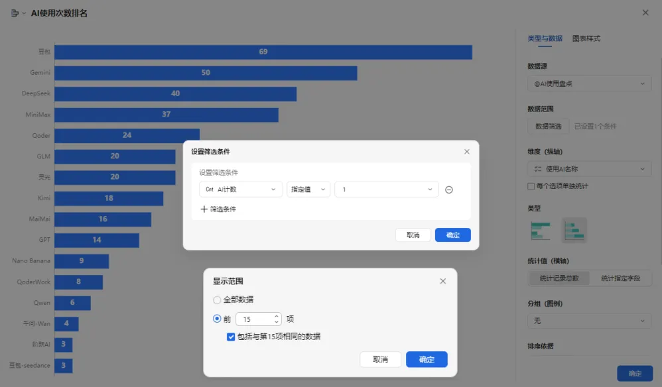Click 确定 in 显示范围 dialog
The width and height of the screenshot is (662, 387).
(427, 359)
